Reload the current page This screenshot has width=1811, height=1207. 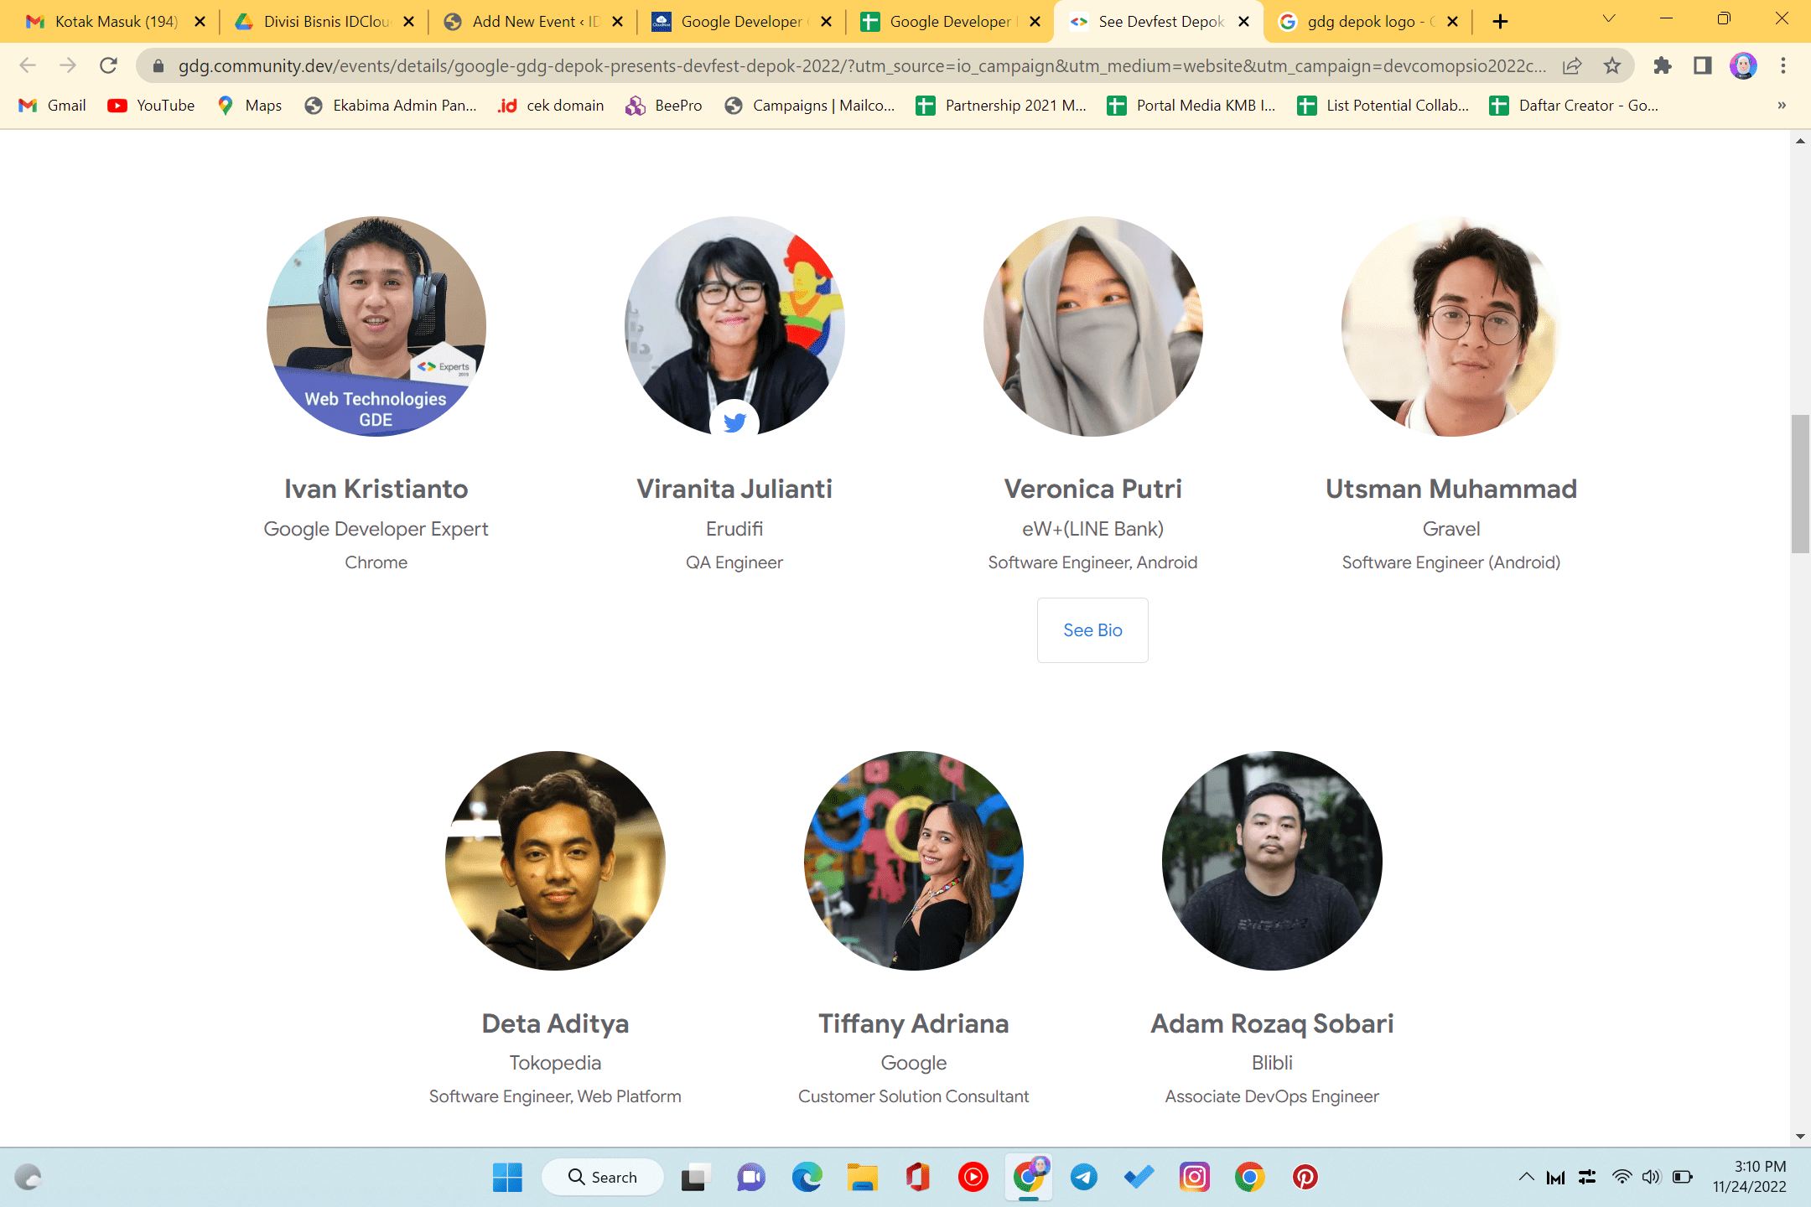coord(108,65)
